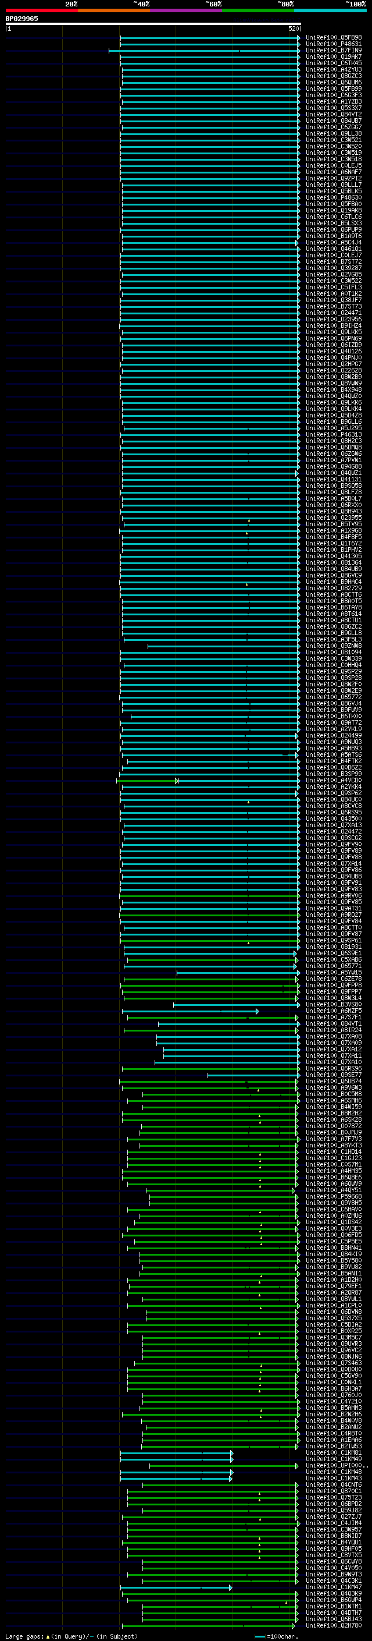Open hit UniRef100_Q5FB98
This screenshot has height=1641, width=372.
[333, 38]
